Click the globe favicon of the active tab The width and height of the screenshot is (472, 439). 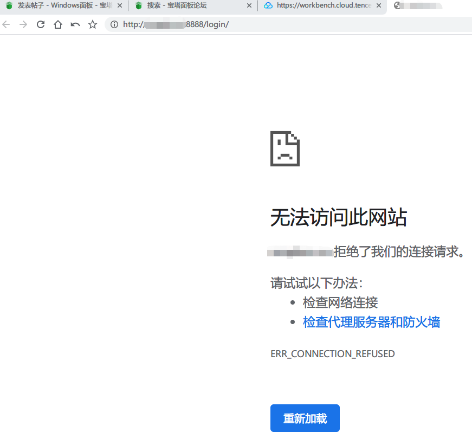click(397, 5)
